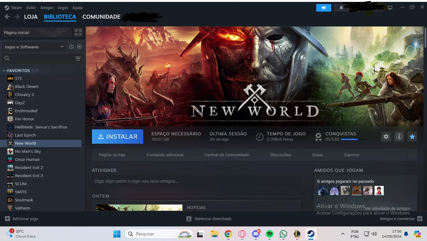Open New World game info icon
Viewport: 427px width, 241px height.
tap(399, 137)
